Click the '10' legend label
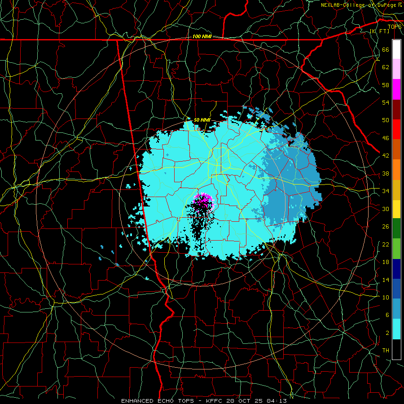404x404 pixels. point(386,297)
